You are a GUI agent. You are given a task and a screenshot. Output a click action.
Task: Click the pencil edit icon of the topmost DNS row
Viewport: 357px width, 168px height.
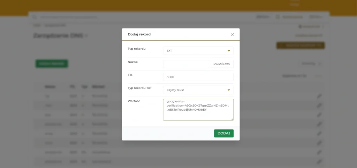point(319,96)
